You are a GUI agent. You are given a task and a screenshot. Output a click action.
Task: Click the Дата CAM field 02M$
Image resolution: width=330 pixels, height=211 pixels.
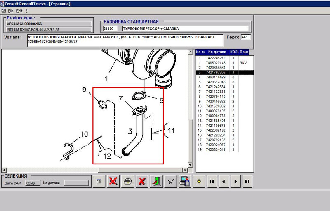pyautogui.click(x=33, y=183)
